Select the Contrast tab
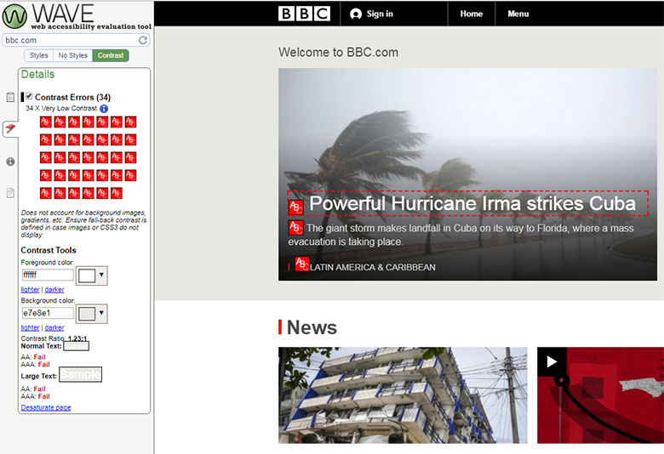 tap(111, 55)
